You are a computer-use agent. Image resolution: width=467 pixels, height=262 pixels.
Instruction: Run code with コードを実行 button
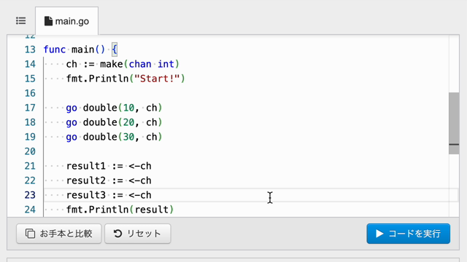409,234
